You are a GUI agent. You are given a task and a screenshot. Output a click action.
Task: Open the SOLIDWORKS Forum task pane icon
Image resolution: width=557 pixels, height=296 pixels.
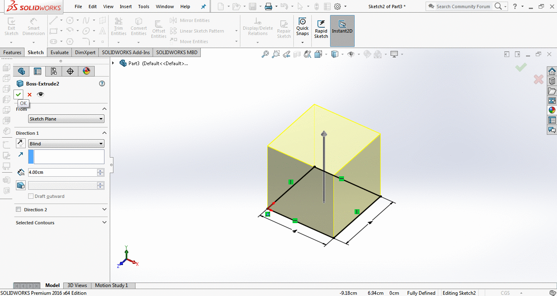click(x=552, y=130)
